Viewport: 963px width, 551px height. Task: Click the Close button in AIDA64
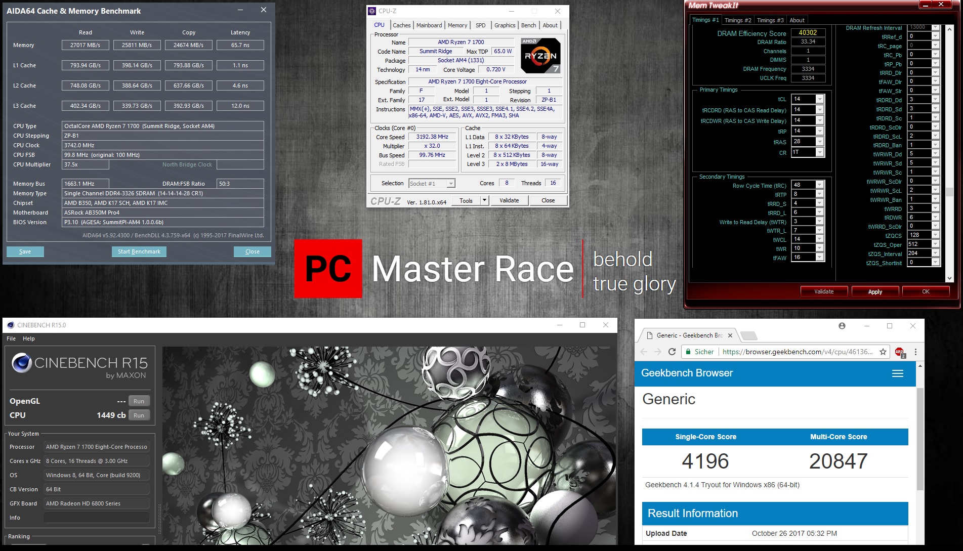coord(252,251)
